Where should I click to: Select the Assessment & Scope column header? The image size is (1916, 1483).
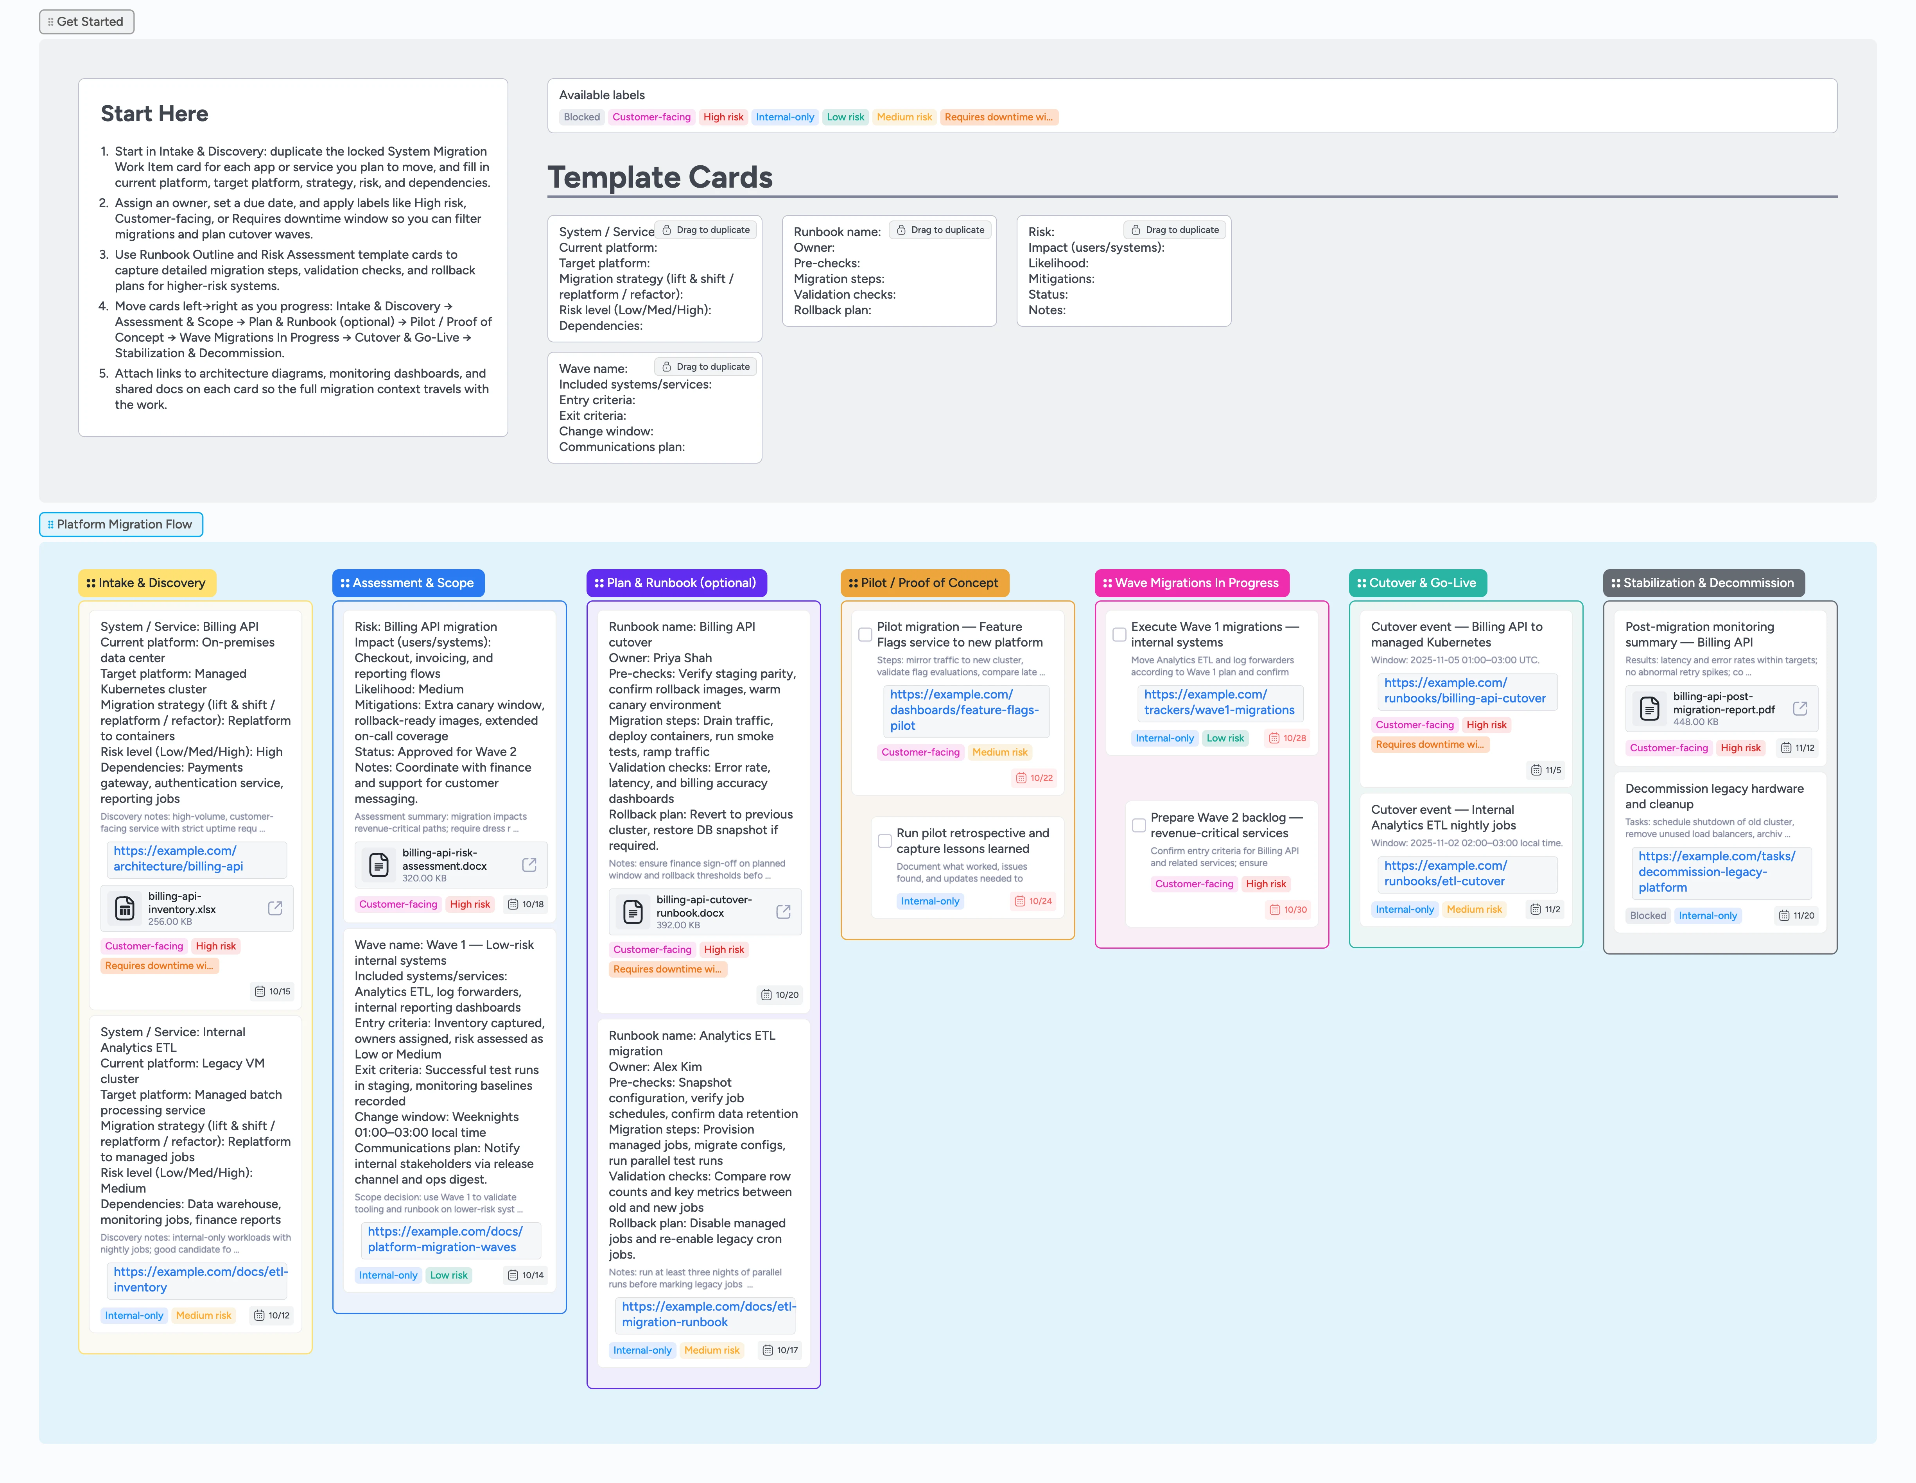coord(408,582)
